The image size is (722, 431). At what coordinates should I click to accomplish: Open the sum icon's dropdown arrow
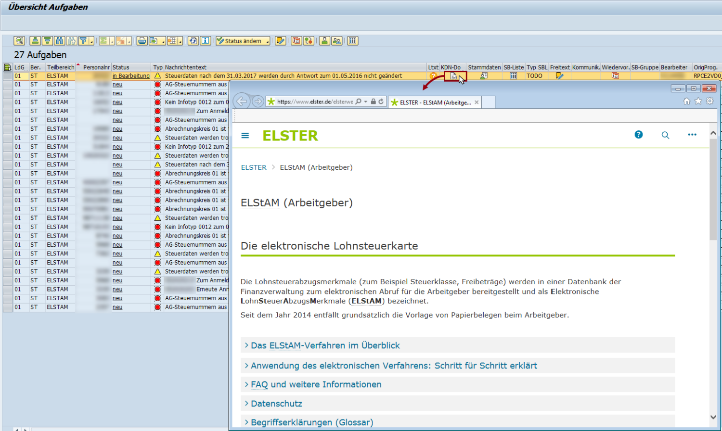[112, 41]
